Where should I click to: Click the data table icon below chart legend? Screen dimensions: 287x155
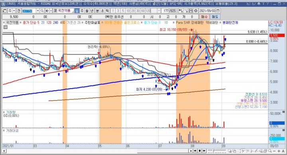tap(6, 27)
